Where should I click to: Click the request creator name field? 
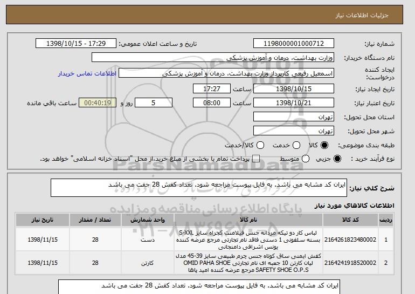point(226,73)
